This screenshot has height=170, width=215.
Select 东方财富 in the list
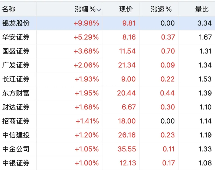pyautogui.click(x=16, y=93)
